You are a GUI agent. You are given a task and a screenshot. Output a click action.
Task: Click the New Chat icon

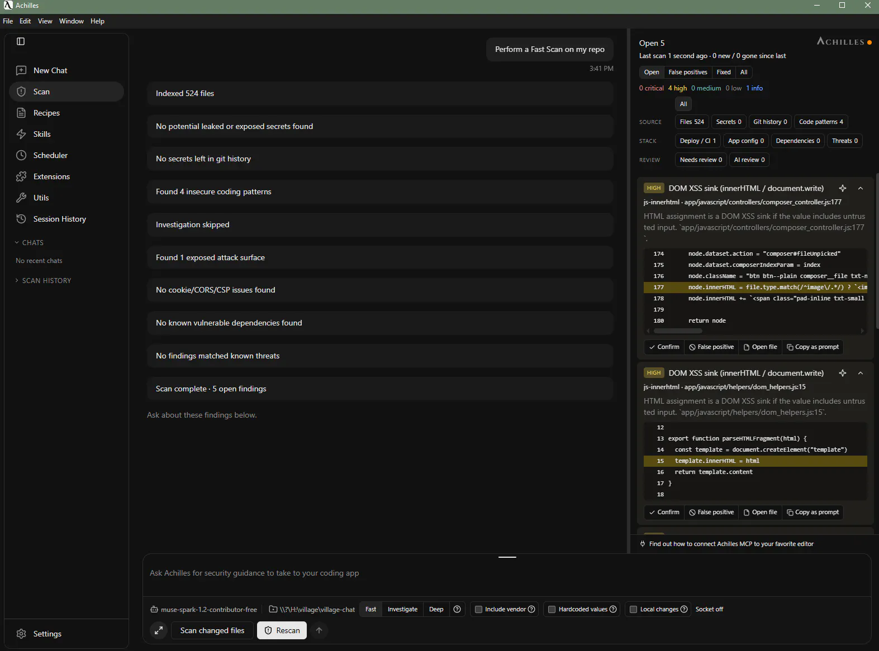pyautogui.click(x=21, y=70)
